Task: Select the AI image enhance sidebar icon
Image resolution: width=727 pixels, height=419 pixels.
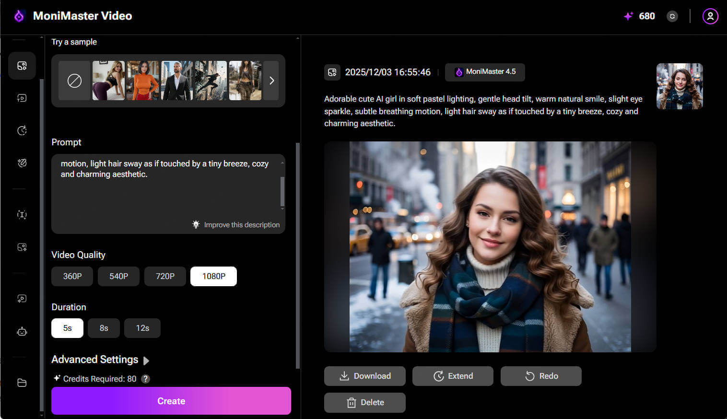Action: pos(22,247)
